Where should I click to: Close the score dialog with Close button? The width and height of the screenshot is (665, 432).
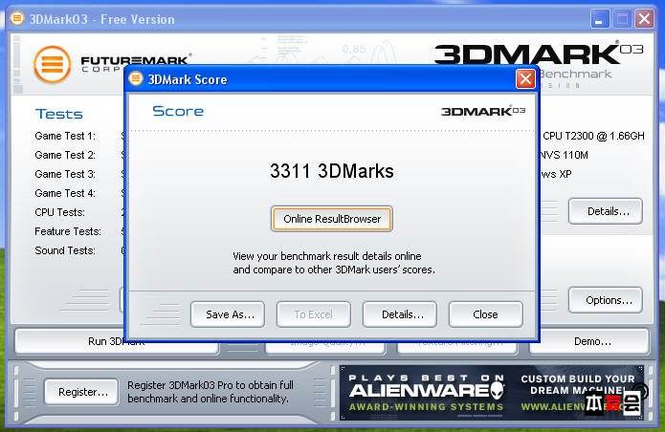coord(486,314)
